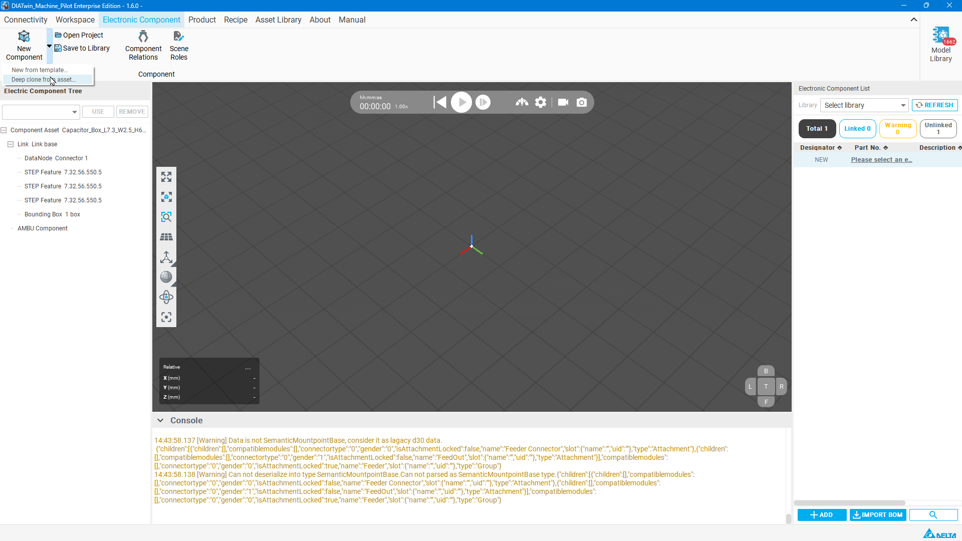Click the orbit view icon

[166, 297]
